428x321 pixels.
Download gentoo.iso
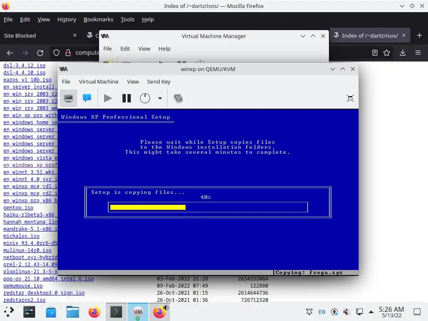(18, 208)
